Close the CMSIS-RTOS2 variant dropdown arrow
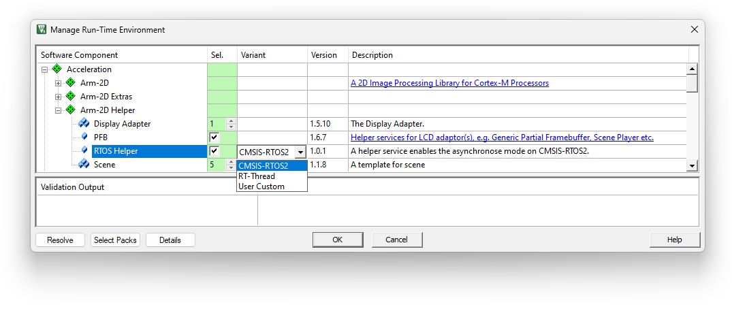This screenshot has width=732, height=309. pos(300,152)
